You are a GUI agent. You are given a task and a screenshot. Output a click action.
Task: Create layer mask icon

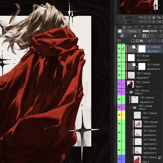pyautogui.click(x=155, y=41)
